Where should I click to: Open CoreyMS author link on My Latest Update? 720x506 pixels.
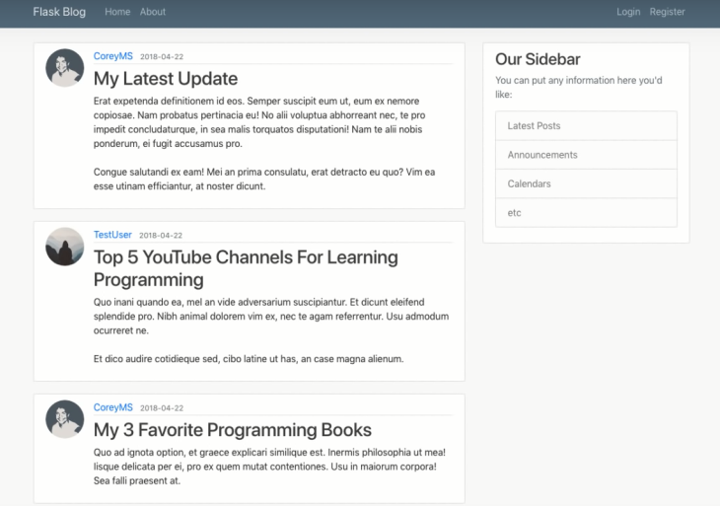click(x=113, y=56)
